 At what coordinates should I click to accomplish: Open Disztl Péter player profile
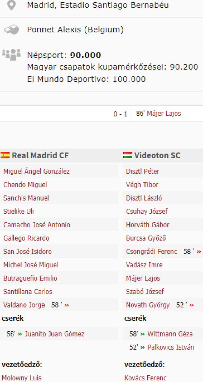(143, 171)
